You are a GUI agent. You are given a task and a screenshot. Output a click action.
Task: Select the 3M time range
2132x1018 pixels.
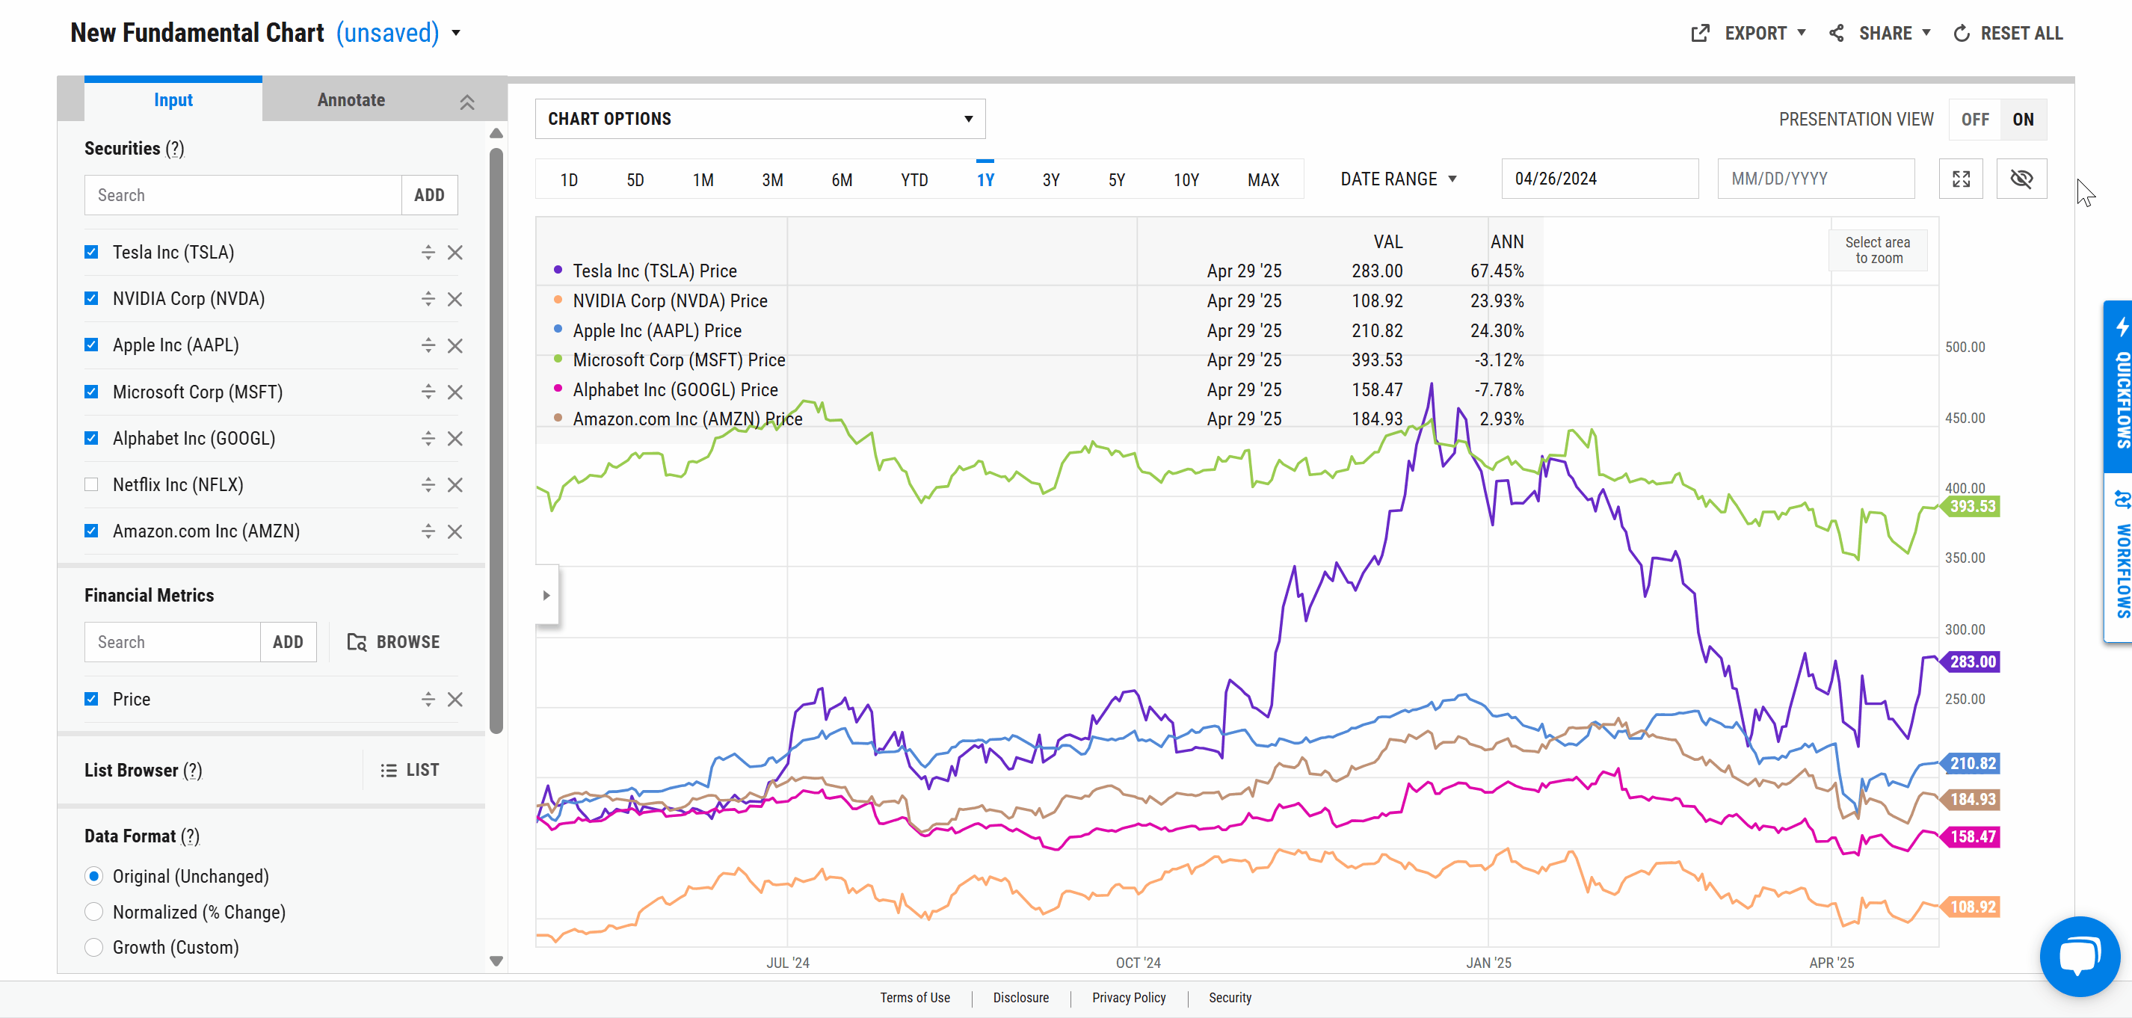click(772, 179)
